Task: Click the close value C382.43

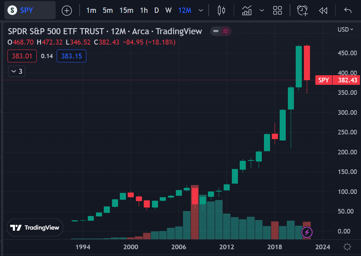Action: (107, 42)
